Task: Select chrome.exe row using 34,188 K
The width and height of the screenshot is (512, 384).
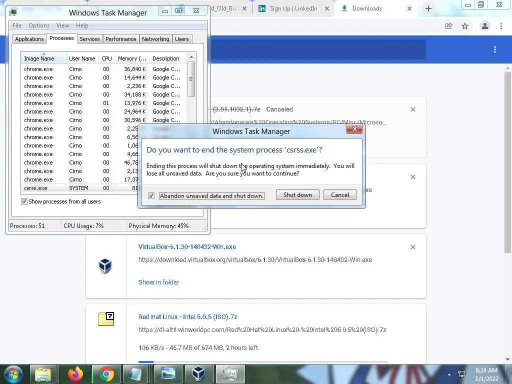Action: point(104,94)
